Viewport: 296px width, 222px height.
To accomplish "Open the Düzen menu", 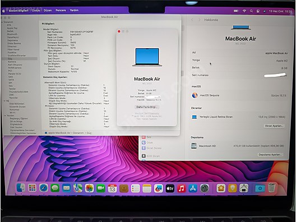I will [48, 11].
